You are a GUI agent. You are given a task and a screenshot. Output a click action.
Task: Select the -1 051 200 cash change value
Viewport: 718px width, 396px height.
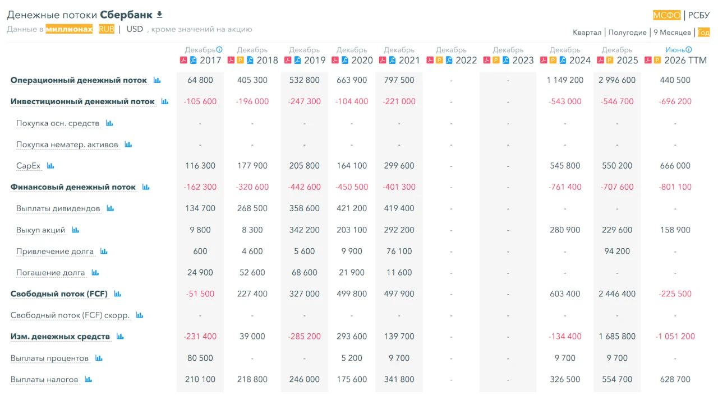(x=675, y=336)
